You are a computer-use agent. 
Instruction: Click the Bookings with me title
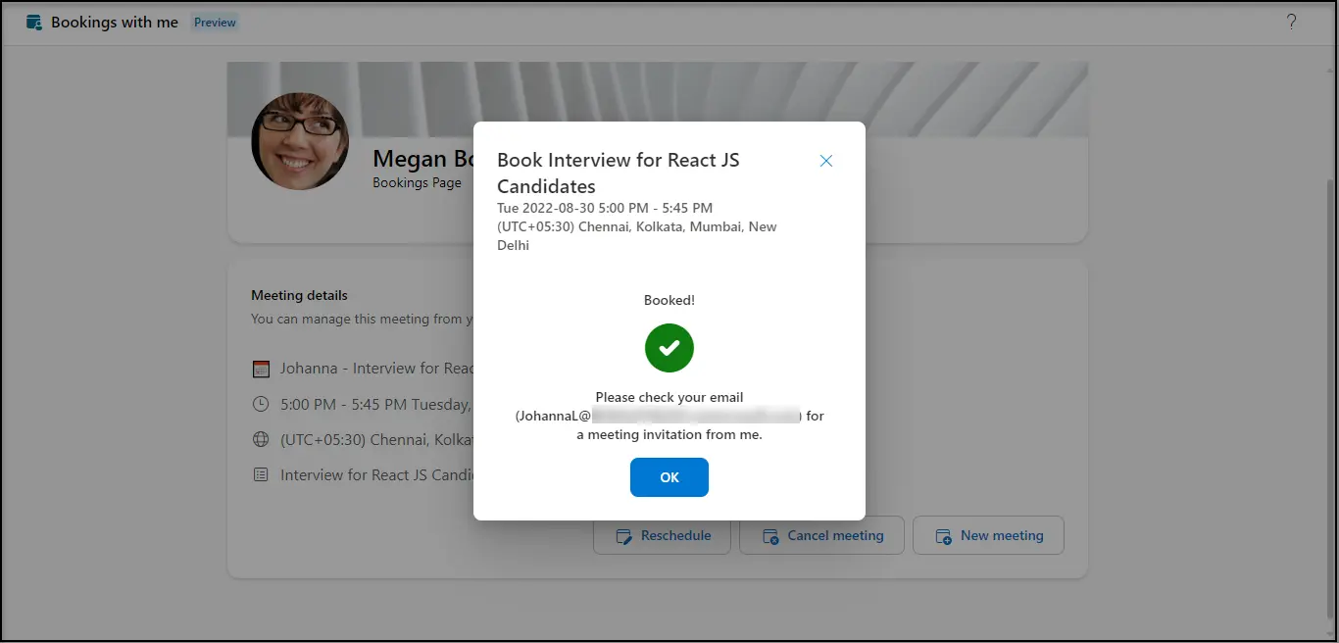tap(115, 23)
